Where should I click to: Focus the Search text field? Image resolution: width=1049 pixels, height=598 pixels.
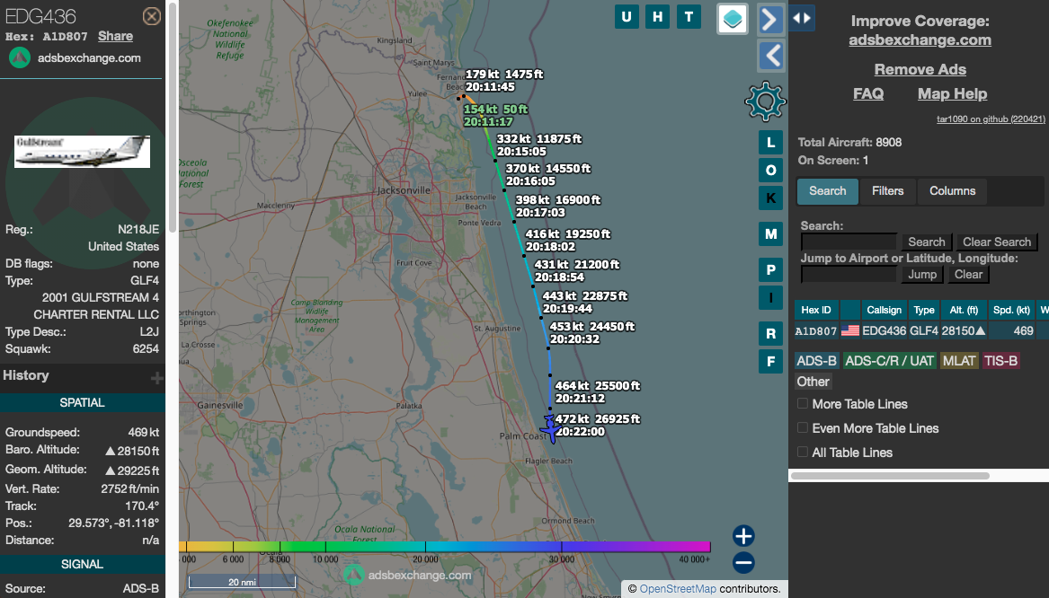pos(849,242)
